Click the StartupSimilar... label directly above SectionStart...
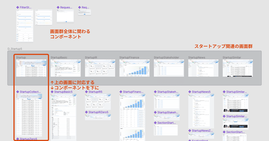Screen dimensions: 269x141 pos(236,116)
